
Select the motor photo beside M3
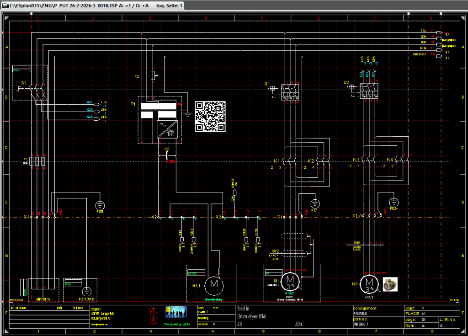389,284
